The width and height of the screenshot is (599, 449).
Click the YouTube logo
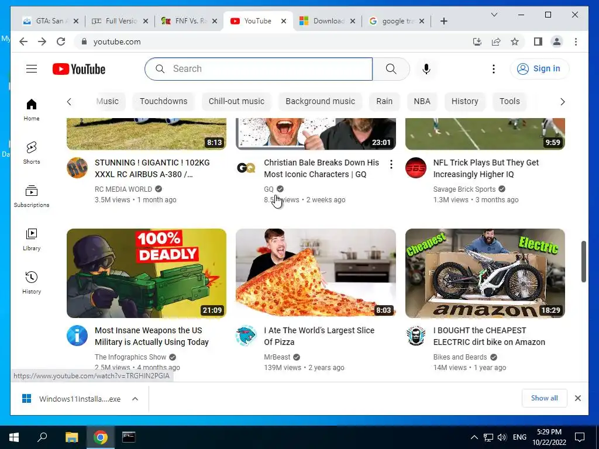(79, 69)
